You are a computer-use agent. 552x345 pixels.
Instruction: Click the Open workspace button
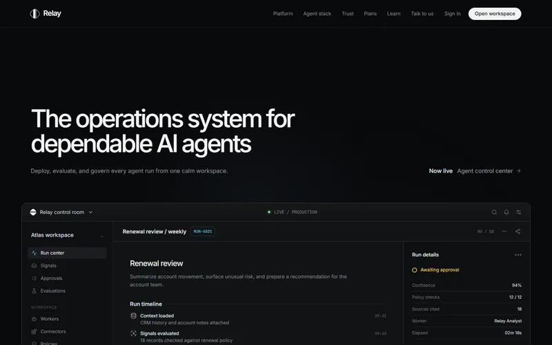(495, 14)
